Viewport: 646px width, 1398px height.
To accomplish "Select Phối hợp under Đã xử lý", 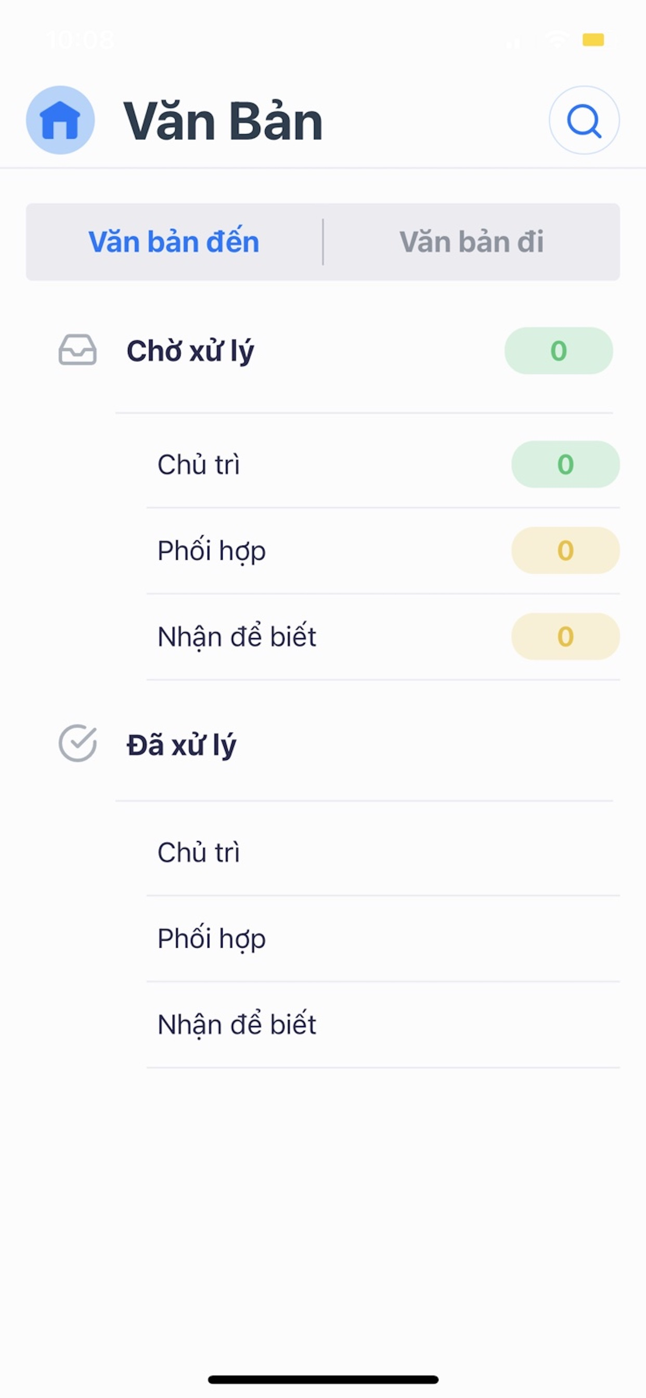I will click(383, 939).
